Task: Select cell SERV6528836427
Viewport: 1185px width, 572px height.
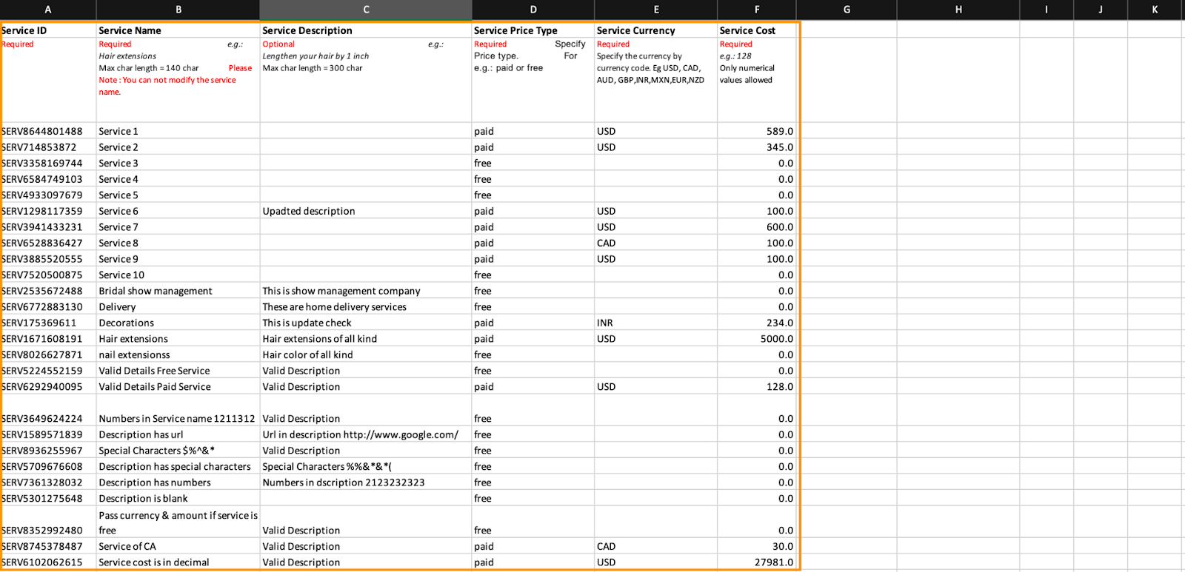Action: point(48,243)
